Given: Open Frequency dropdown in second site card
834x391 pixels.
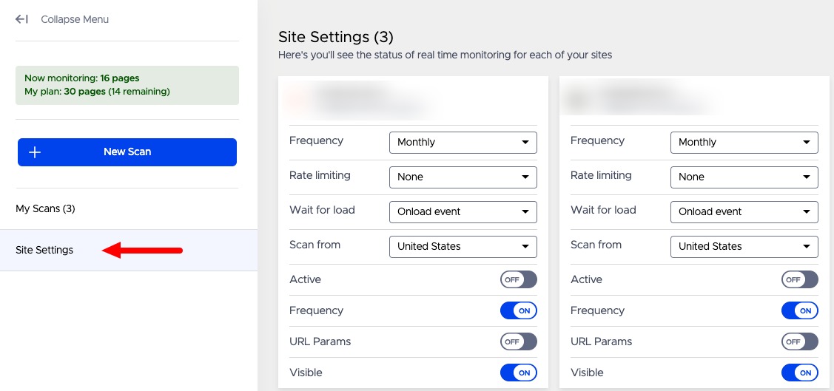Looking at the screenshot, I should point(744,142).
